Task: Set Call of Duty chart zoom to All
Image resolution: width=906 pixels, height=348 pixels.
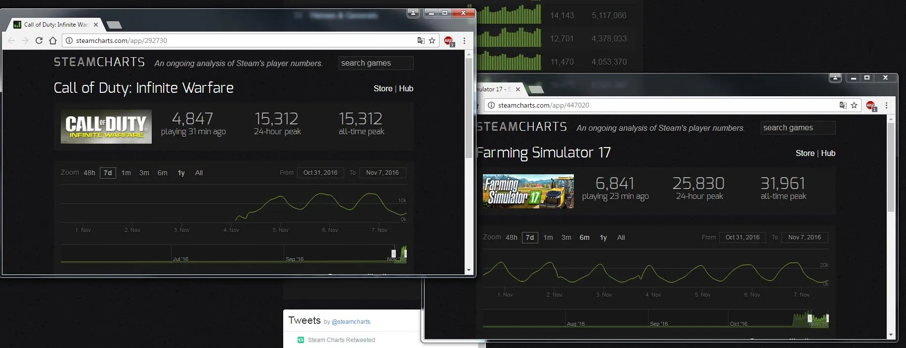Action: 199,173
